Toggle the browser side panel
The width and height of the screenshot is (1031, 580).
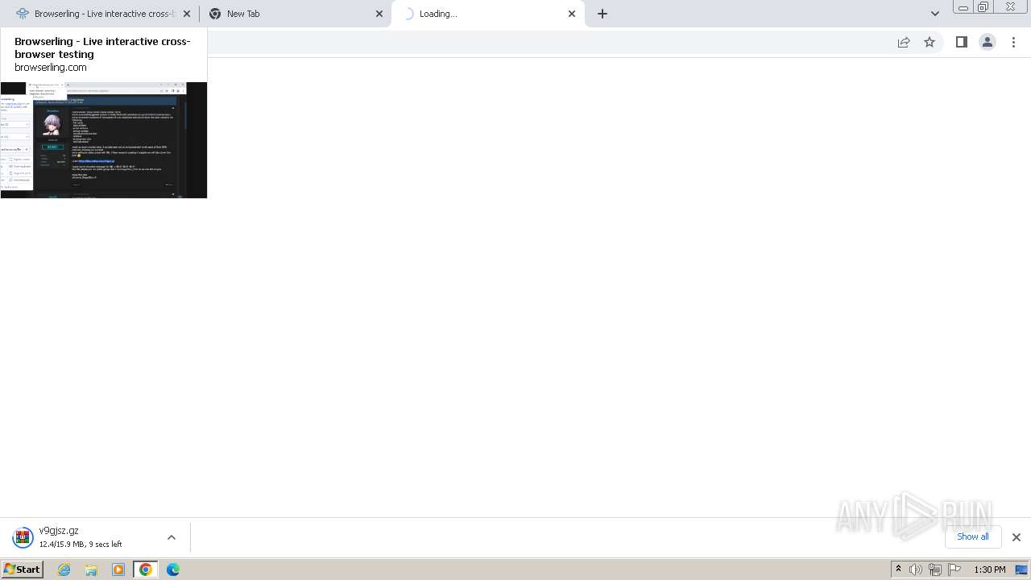point(961,42)
